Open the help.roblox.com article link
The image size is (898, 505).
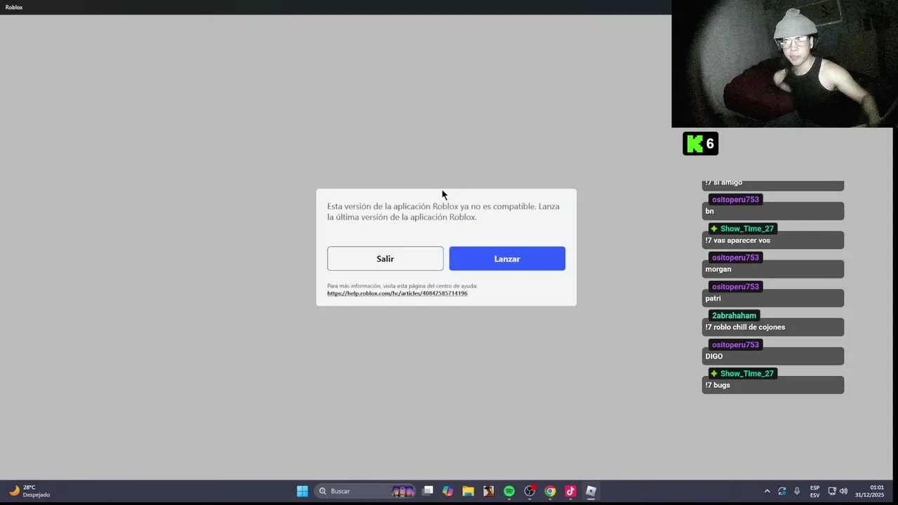point(397,293)
